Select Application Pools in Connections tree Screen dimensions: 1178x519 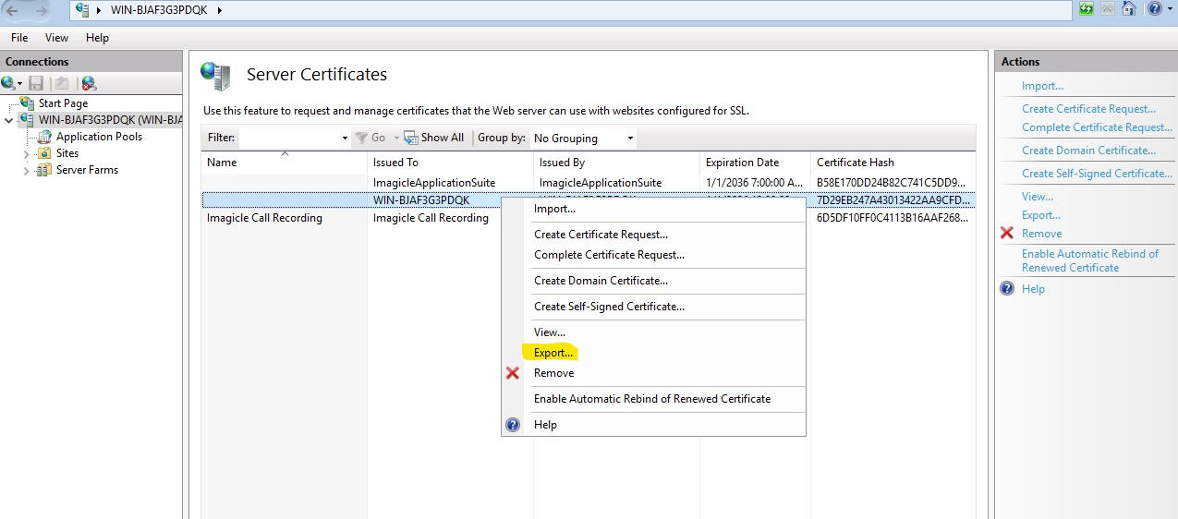99,137
